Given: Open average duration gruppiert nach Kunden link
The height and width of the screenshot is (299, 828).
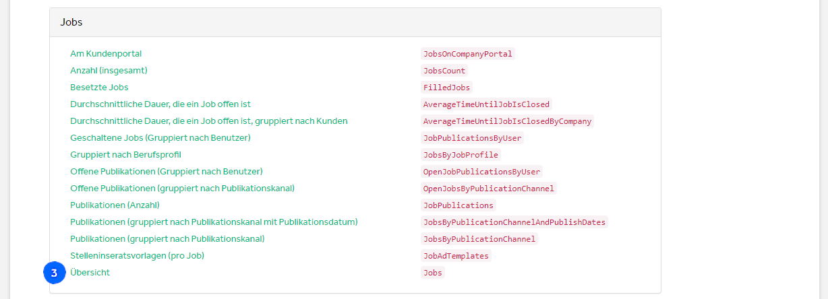Looking at the screenshot, I should 209,121.
